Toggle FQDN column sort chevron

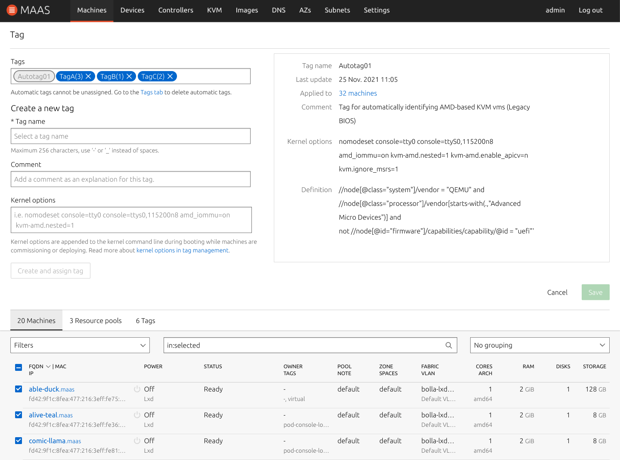pyautogui.click(x=48, y=367)
